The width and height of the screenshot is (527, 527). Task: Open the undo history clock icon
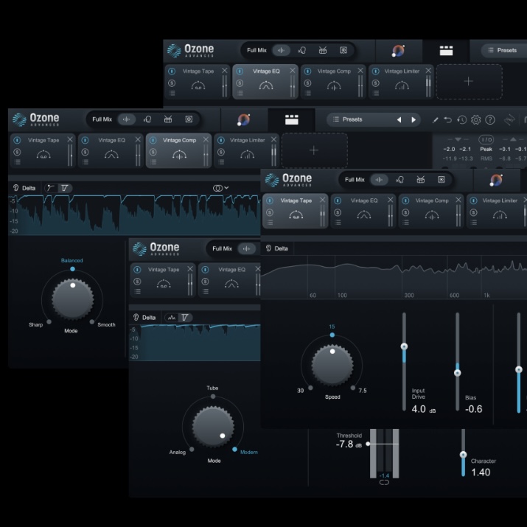point(462,119)
